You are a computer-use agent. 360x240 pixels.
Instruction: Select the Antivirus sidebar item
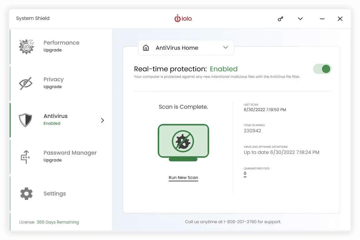coord(61,120)
